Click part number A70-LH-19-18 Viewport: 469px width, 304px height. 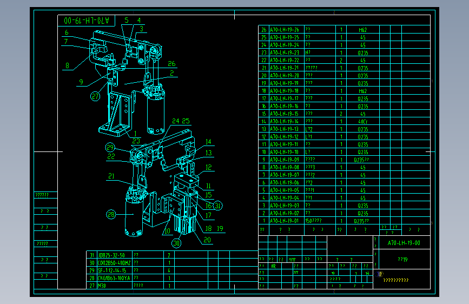(x=284, y=91)
